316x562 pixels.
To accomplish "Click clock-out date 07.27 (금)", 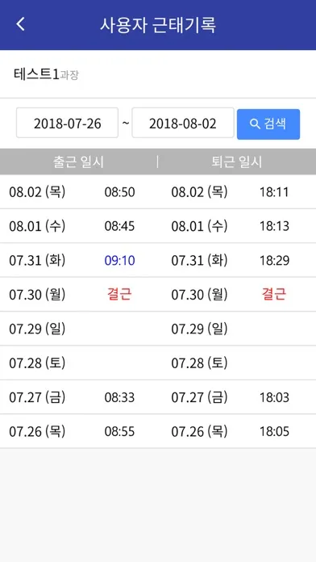I will (199, 397).
